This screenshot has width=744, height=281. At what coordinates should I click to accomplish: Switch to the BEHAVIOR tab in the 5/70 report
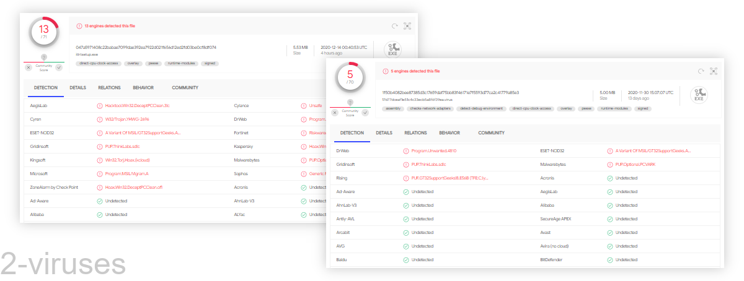tap(449, 133)
